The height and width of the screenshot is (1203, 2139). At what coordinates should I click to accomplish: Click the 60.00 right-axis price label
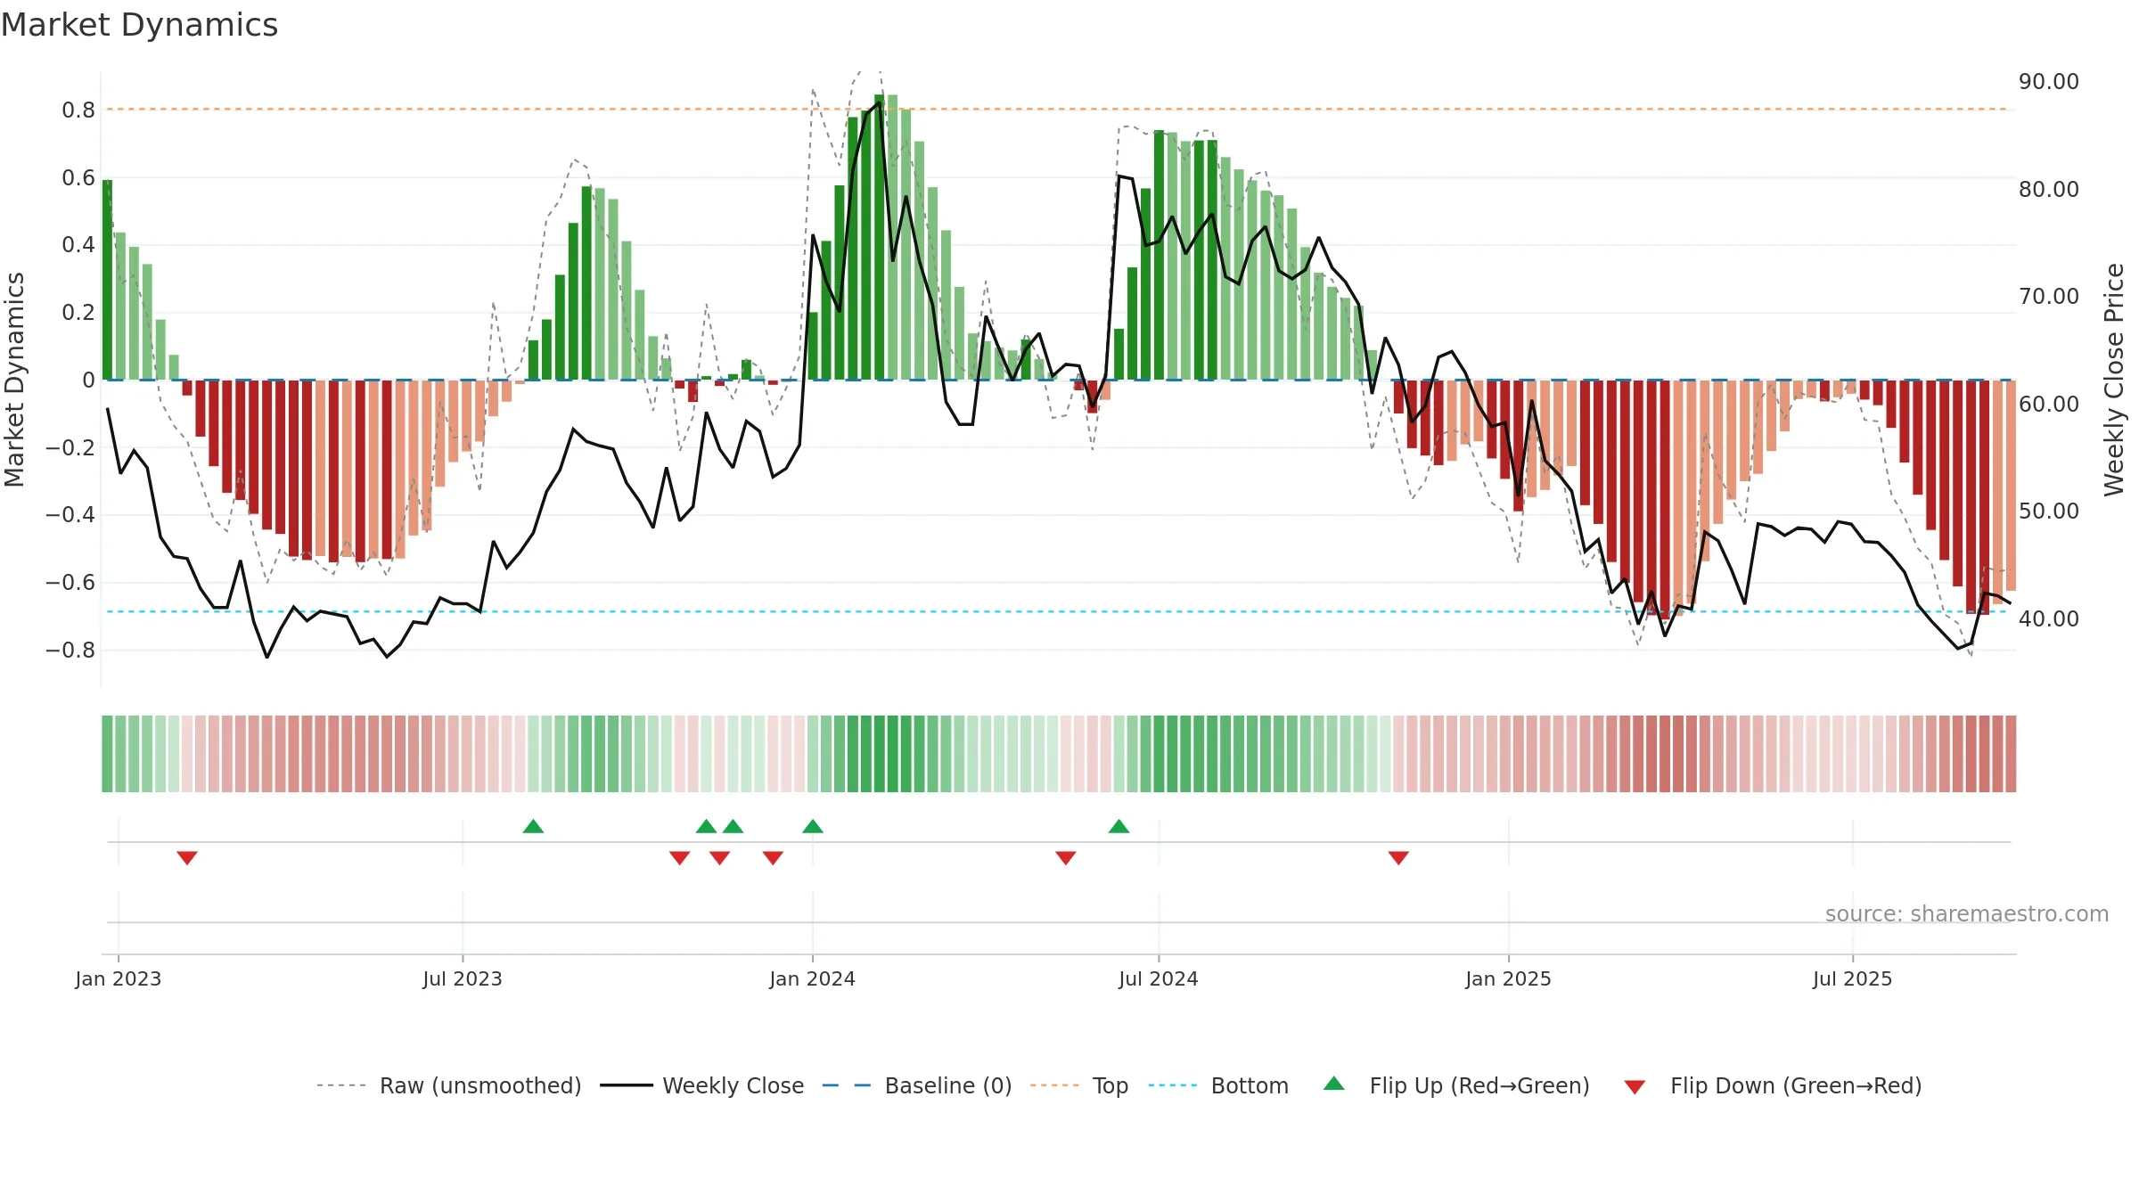(x=2049, y=404)
